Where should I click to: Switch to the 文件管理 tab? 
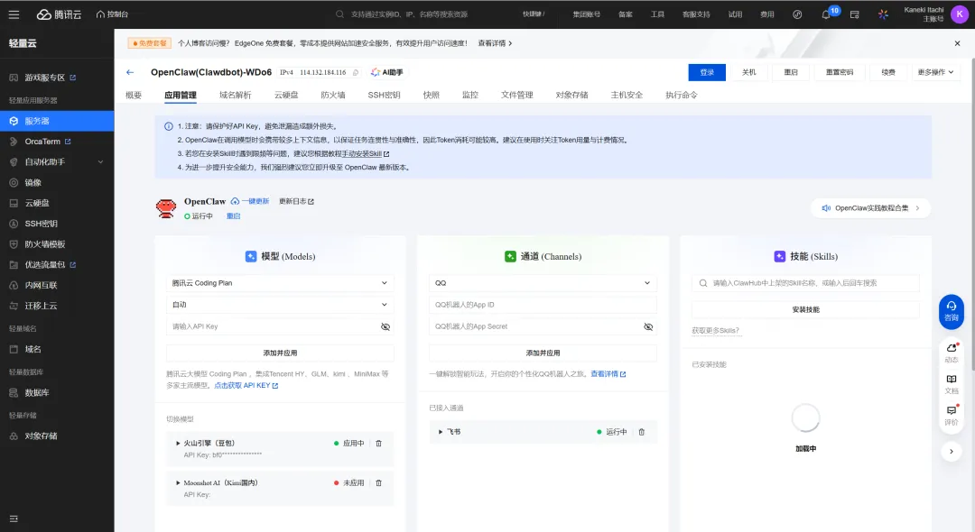[x=516, y=95]
